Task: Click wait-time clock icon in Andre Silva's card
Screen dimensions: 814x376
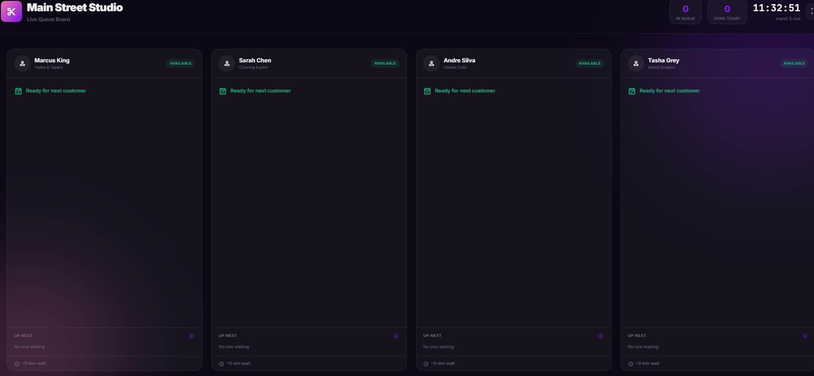Action: pos(426,364)
